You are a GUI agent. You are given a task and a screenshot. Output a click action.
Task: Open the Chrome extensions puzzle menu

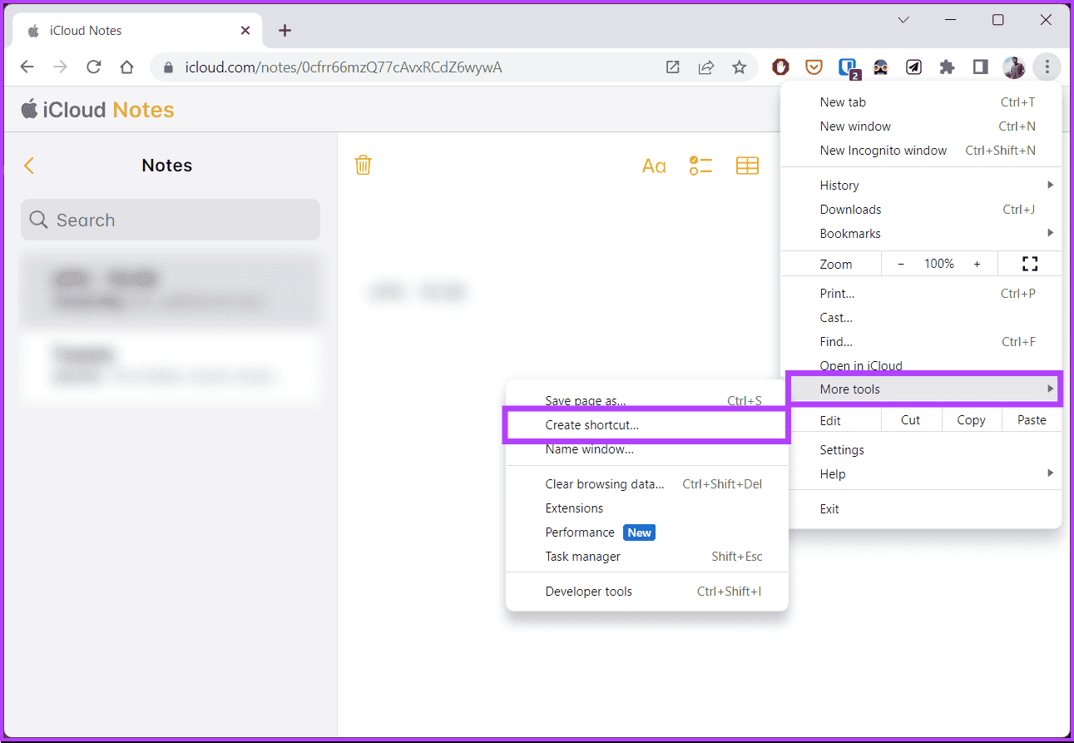tap(947, 67)
